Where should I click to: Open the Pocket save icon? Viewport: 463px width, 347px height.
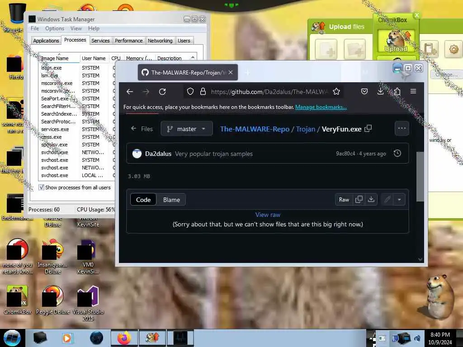pyautogui.click(x=364, y=91)
